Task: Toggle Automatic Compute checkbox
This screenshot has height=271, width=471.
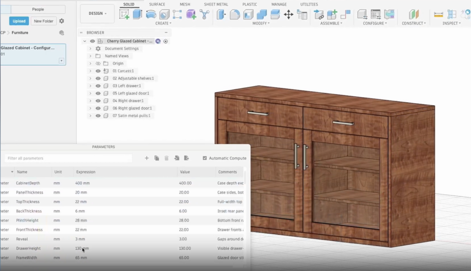Action: (x=205, y=158)
